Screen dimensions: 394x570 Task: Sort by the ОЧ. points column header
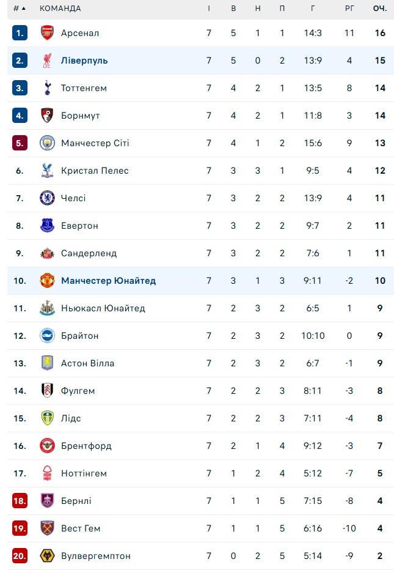click(x=380, y=9)
